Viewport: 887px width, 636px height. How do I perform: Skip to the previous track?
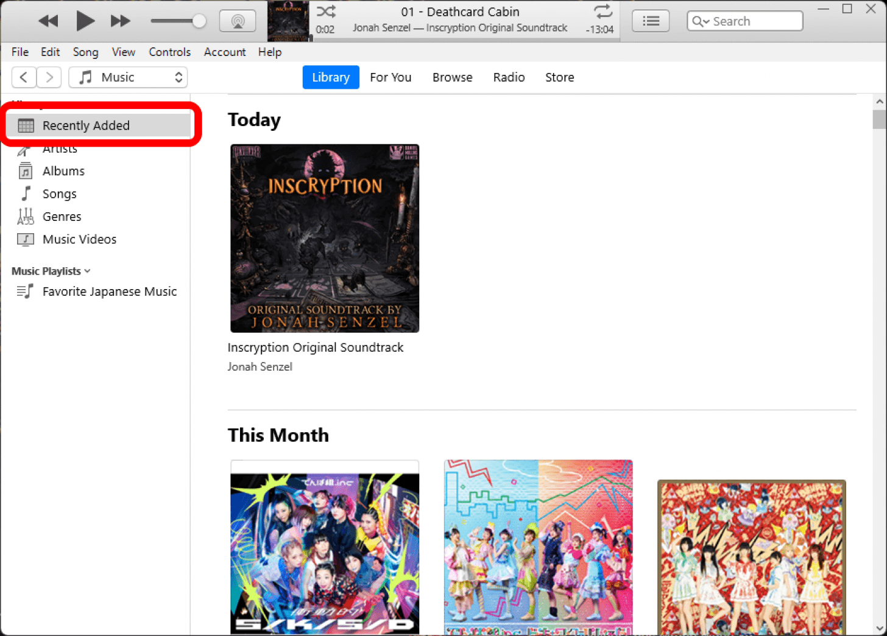coord(48,21)
